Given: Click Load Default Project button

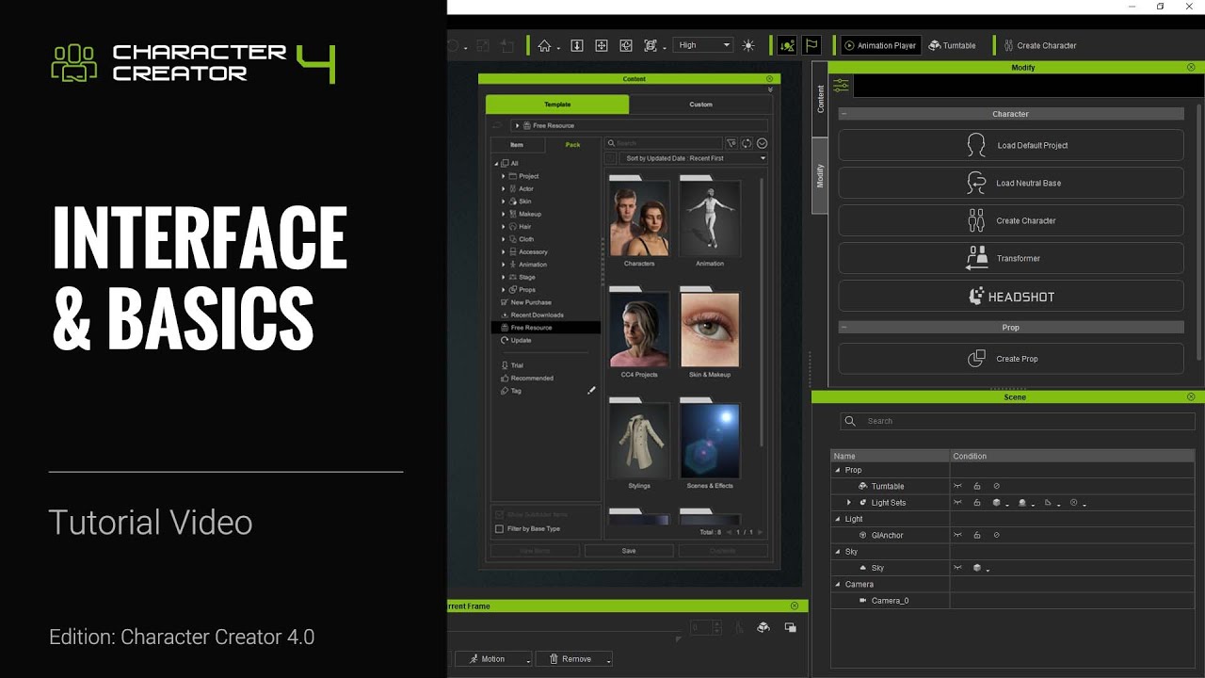Looking at the screenshot, I should coord(1011,145).
